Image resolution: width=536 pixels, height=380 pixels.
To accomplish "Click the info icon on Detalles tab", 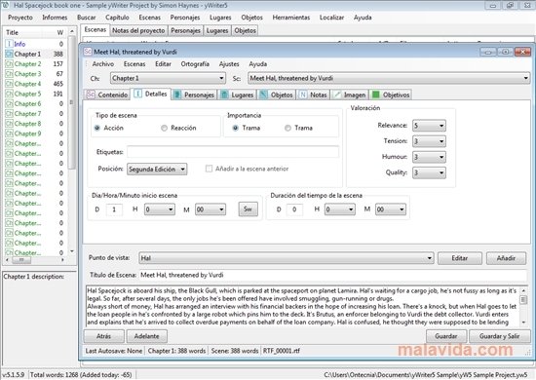I will coord(137,94).
